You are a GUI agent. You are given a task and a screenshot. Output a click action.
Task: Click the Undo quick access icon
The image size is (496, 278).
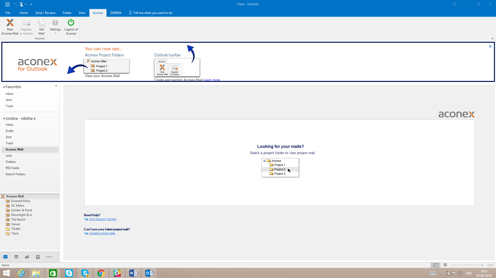coord(15,4)
